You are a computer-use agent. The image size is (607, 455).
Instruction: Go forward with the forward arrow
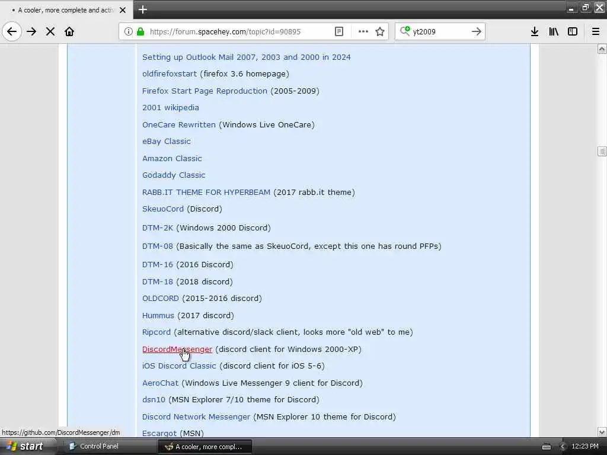coord(31,31)
